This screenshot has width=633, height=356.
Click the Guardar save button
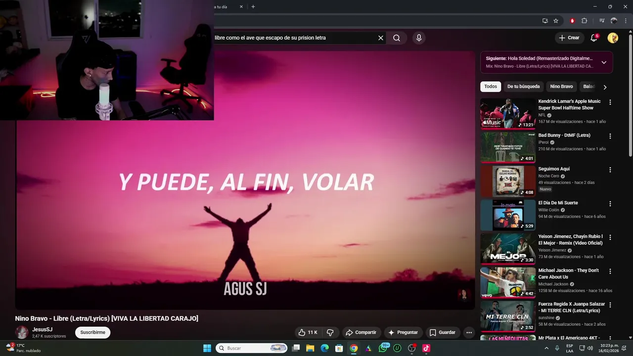click(443, 332)
